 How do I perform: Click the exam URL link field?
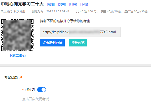click(80, 32)
